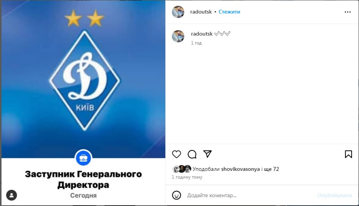This screenshot has width=359, height=206.
Task: Show tagged people icon on the photo
Action: click(x=12, y=195)
